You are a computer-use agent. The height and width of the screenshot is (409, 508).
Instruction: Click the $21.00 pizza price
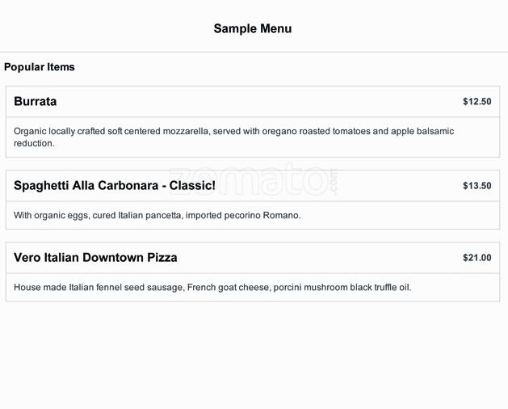pyautogui.click(x=477, y=258)
